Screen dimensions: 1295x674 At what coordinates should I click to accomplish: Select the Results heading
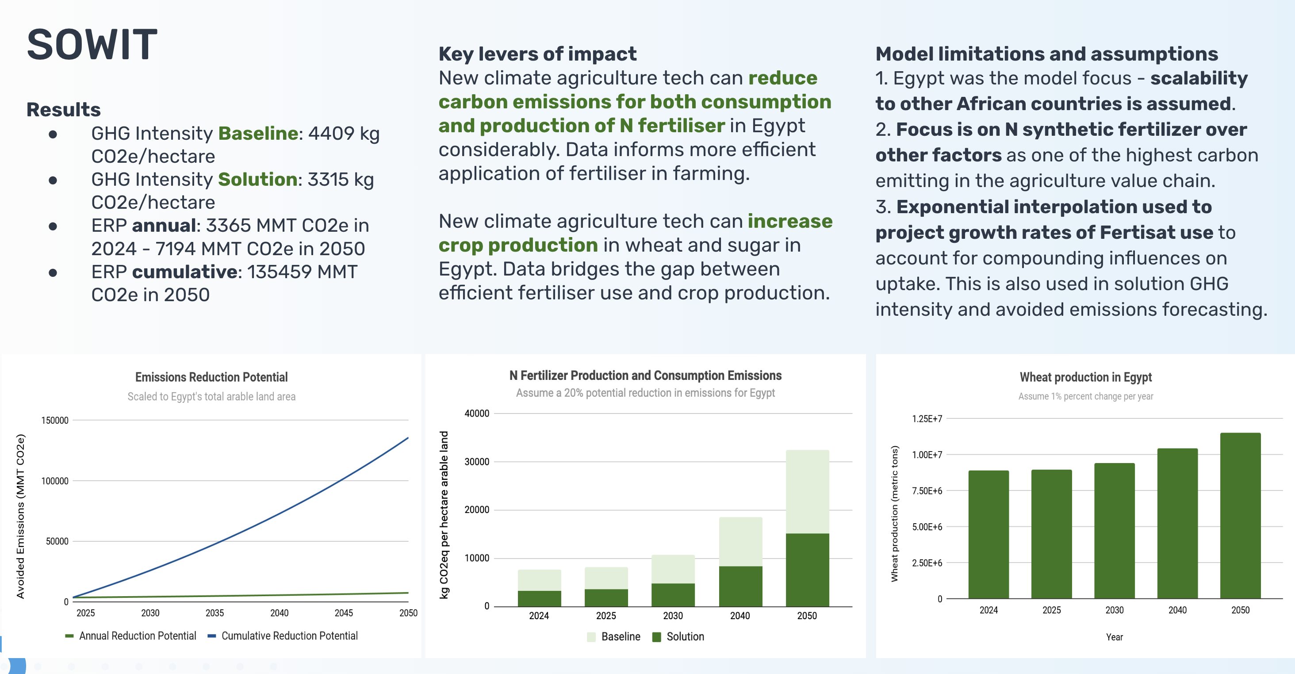63,110
